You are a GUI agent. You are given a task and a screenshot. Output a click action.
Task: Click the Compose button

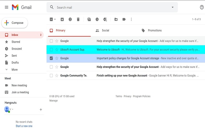click(x=14, y=23)
